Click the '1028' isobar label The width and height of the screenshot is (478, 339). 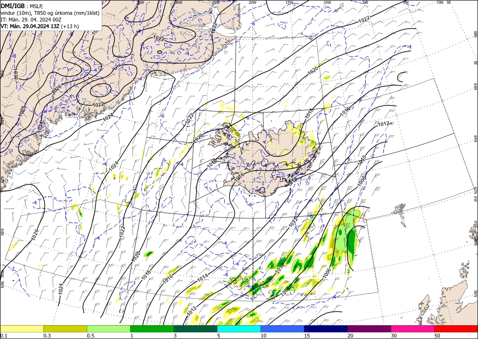pyautogui.click(x=22, y=111)
